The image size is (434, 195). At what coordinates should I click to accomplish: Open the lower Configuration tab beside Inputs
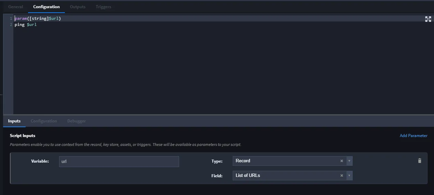pyautogui.click(x=44, y=121)
